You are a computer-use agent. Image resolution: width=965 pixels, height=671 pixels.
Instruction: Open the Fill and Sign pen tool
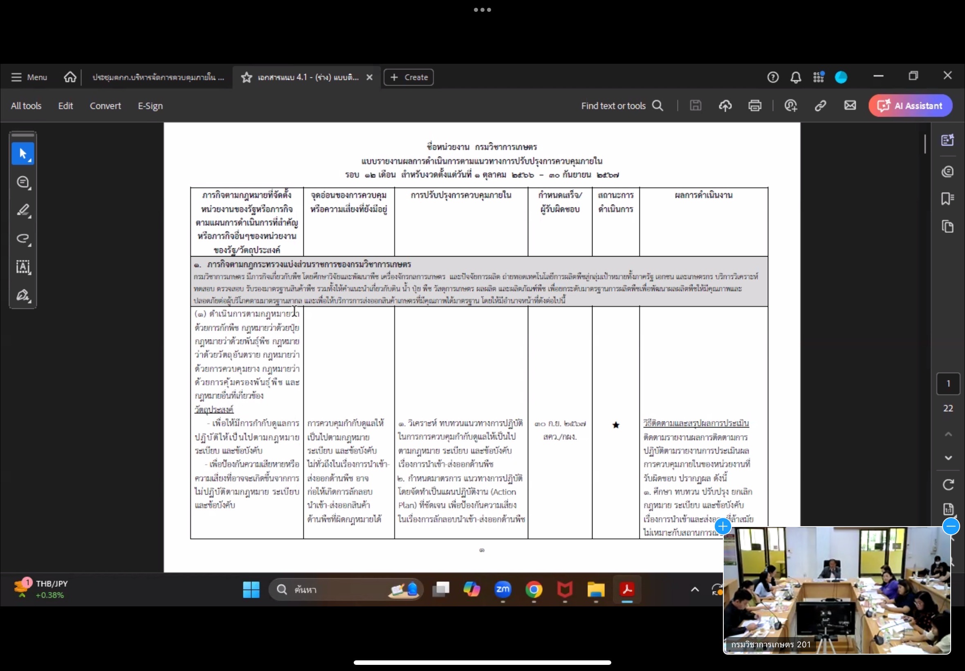[22, 295]
